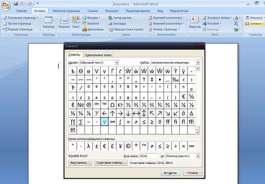Screen dimensions: 265x184
Task: Select the partial differential ∂ symbol
Action: click(x=183, y=113)
